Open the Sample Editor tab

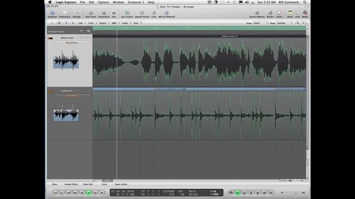71,184
